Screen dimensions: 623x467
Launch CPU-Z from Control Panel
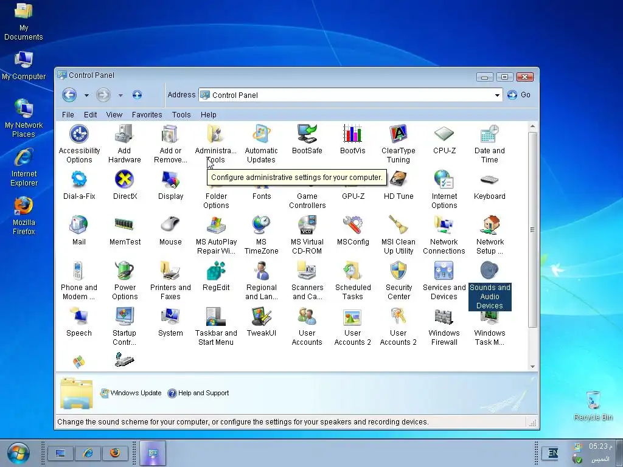point(444,139)
